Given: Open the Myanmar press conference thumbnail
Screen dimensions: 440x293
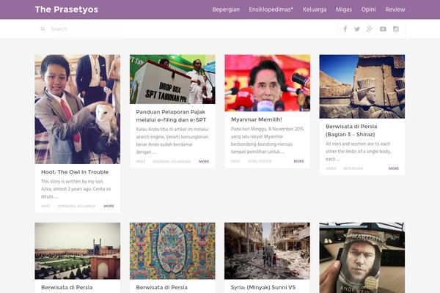Looking at the screenshot, I should (x=267, y=83).
